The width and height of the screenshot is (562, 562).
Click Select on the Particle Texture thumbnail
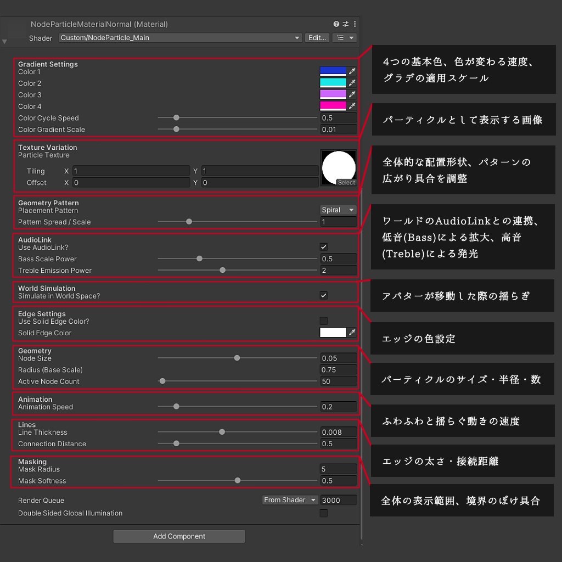(x=346, y=182)
